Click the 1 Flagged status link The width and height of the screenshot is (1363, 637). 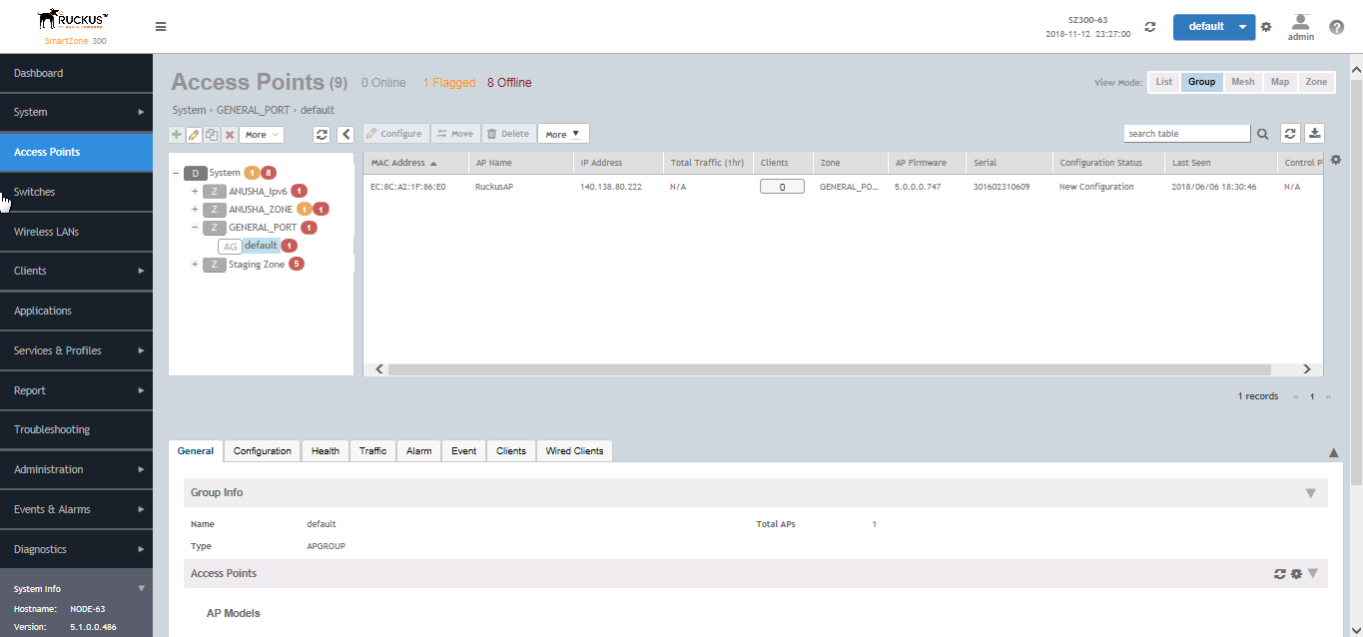click(x=448, y=83)
